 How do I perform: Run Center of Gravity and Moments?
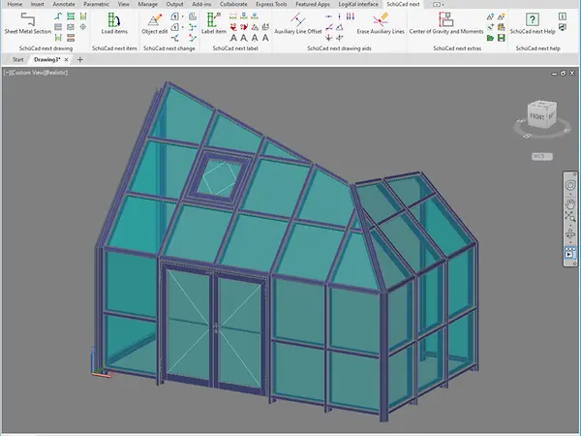coord(444,24)
